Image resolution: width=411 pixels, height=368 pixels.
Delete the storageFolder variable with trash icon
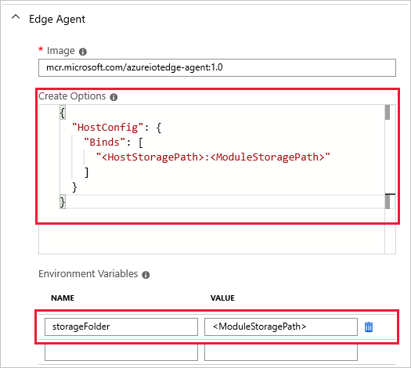pyautogui.click(x=369, y=327)
